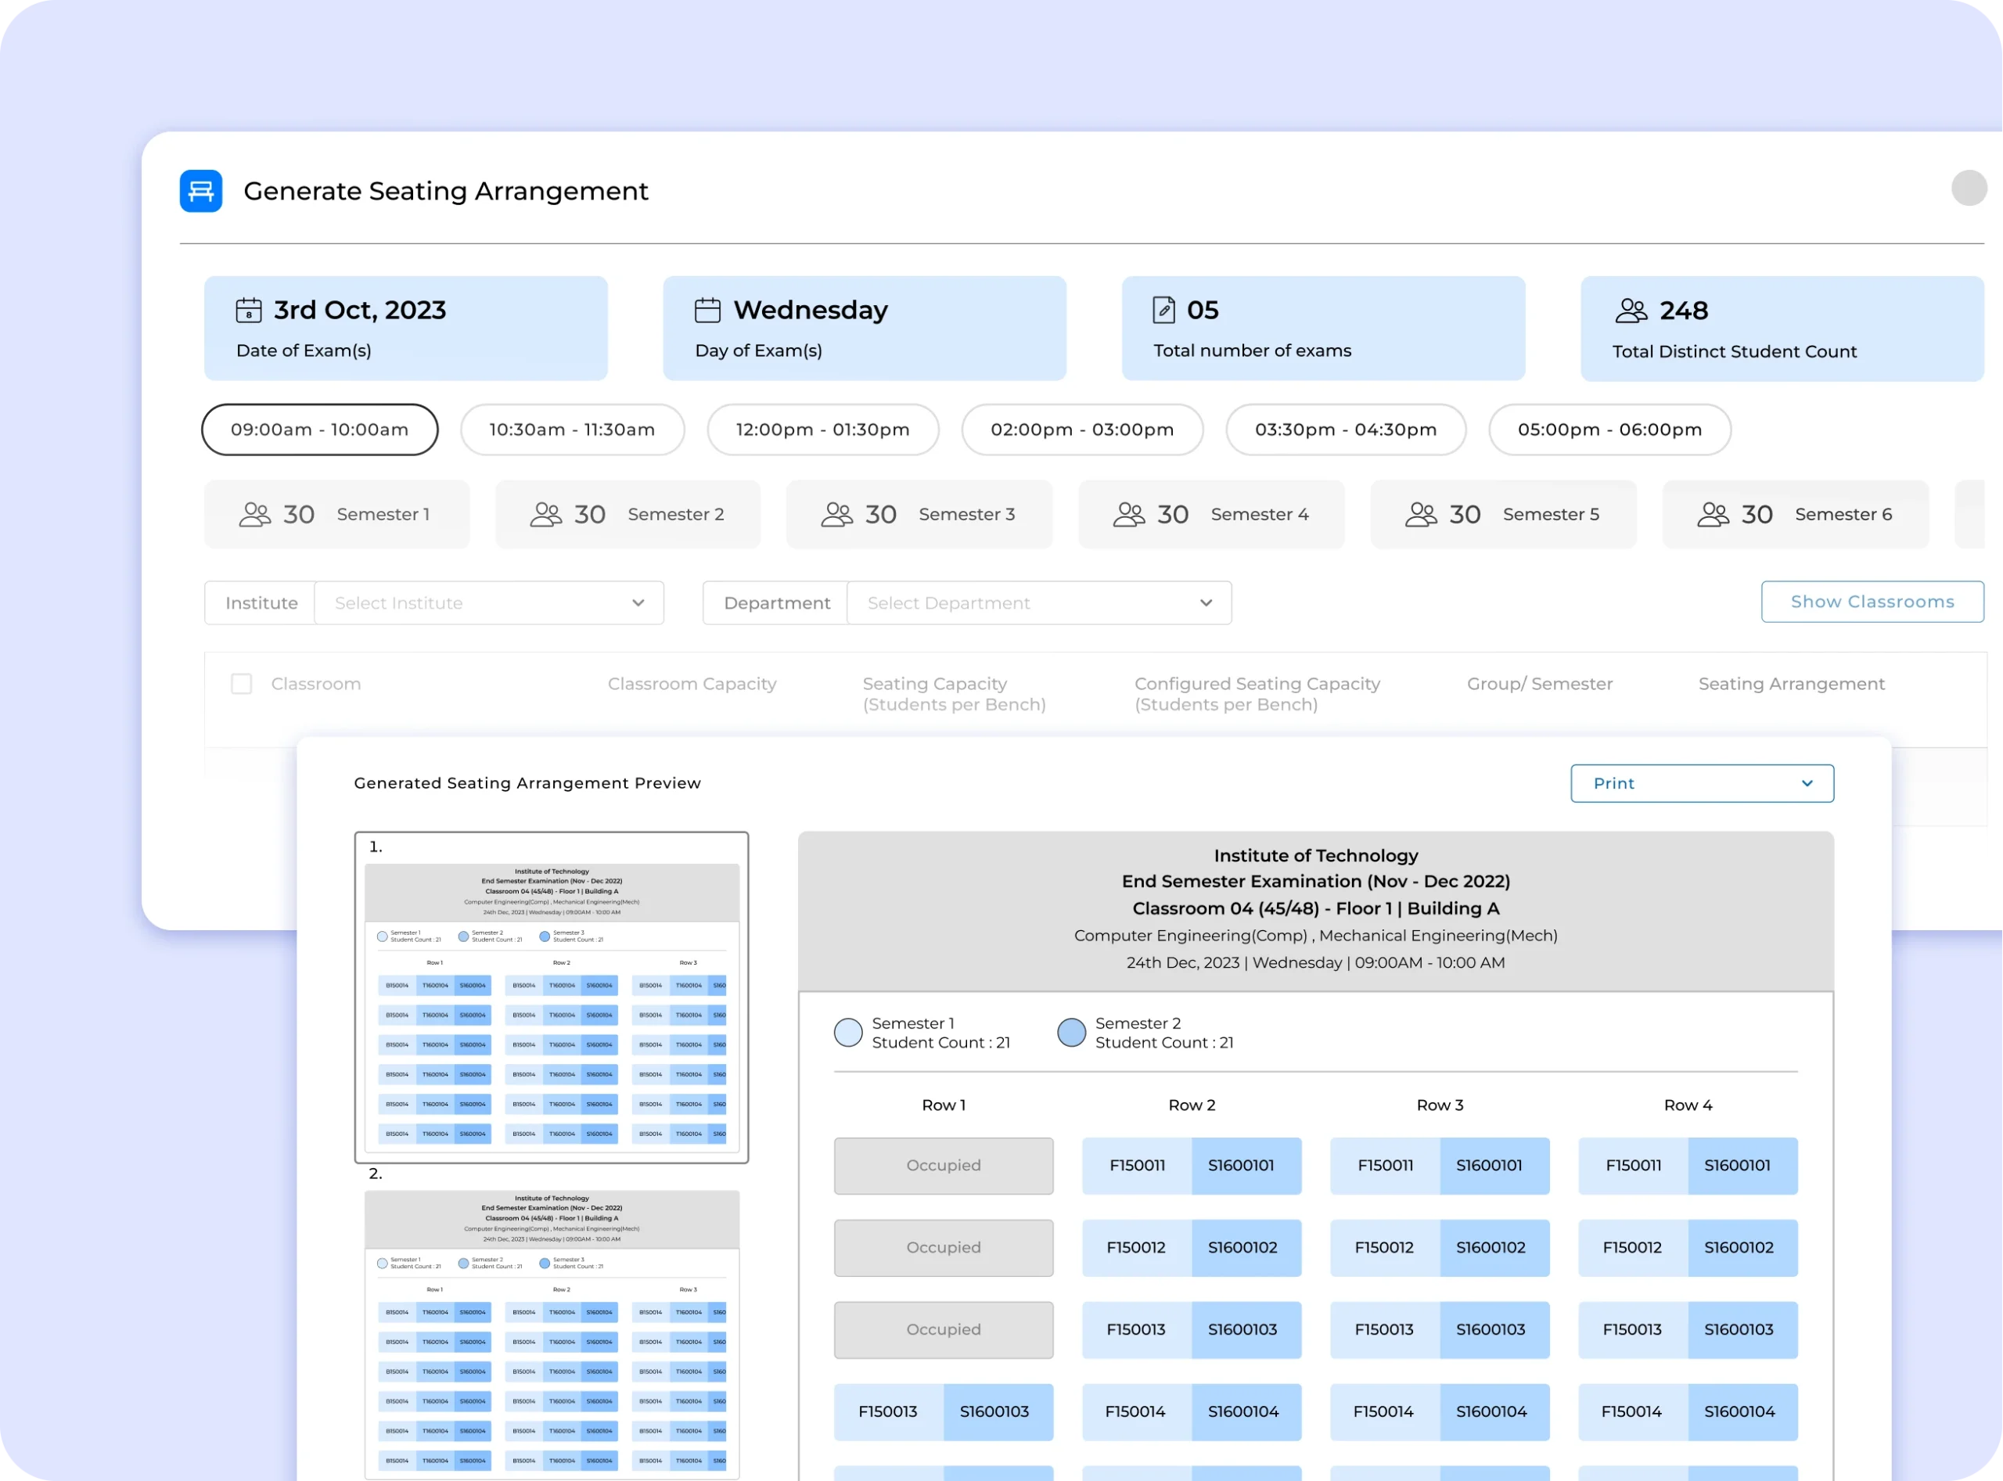Click the people icon beside 248
Image resolution: width=2003 pixels, height=1481 pixels.
coord(1630,311)
